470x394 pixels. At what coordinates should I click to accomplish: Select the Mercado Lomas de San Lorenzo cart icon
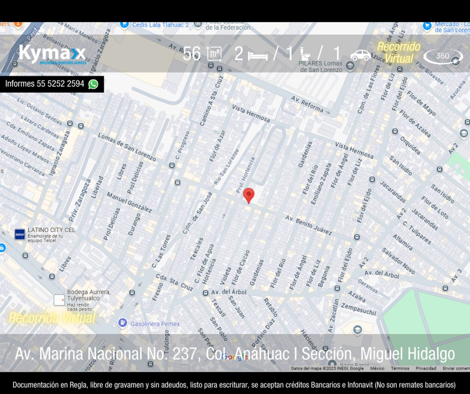click(x=427, y=26)
